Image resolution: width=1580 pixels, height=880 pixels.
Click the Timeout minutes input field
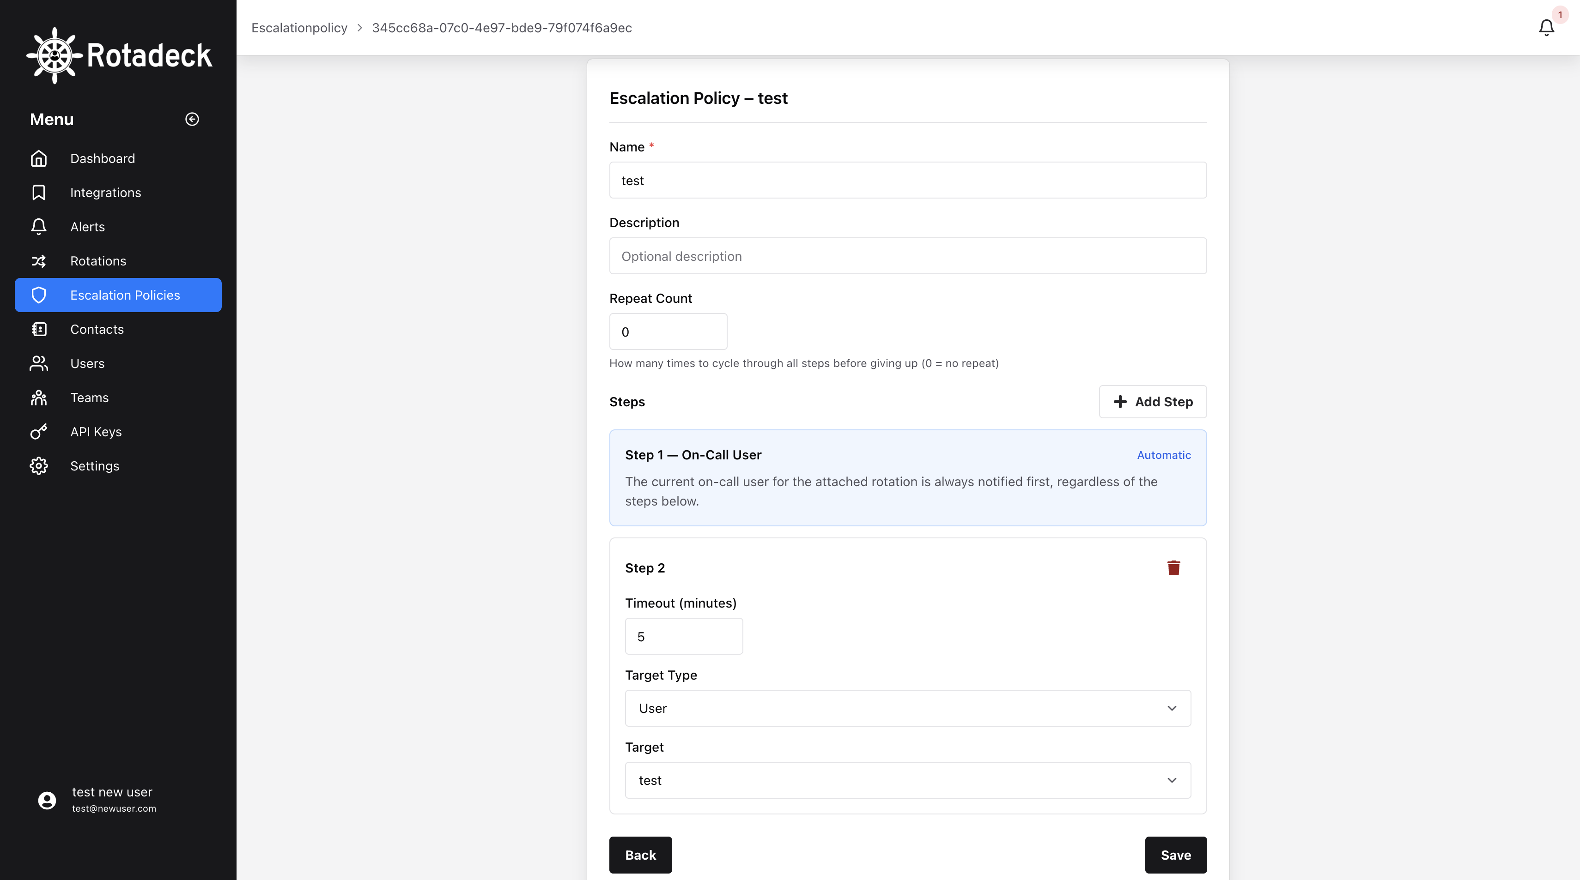tap(684, 636)
